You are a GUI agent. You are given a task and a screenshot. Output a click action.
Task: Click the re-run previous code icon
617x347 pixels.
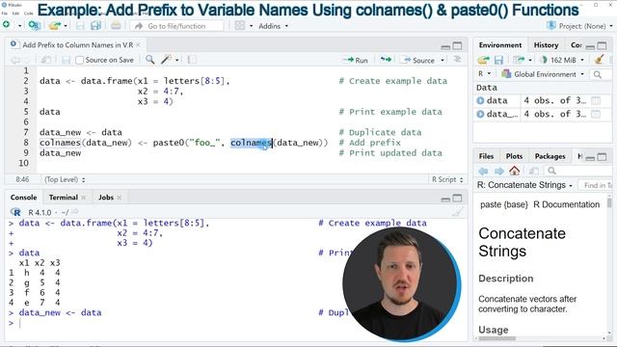[x=386, y=60]
